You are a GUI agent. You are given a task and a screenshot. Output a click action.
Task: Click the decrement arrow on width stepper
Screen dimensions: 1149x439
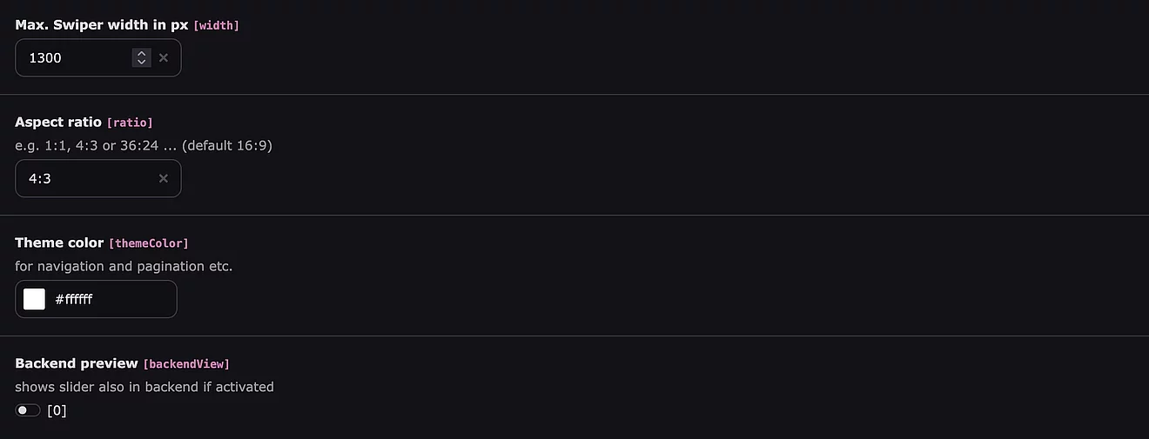141,62
